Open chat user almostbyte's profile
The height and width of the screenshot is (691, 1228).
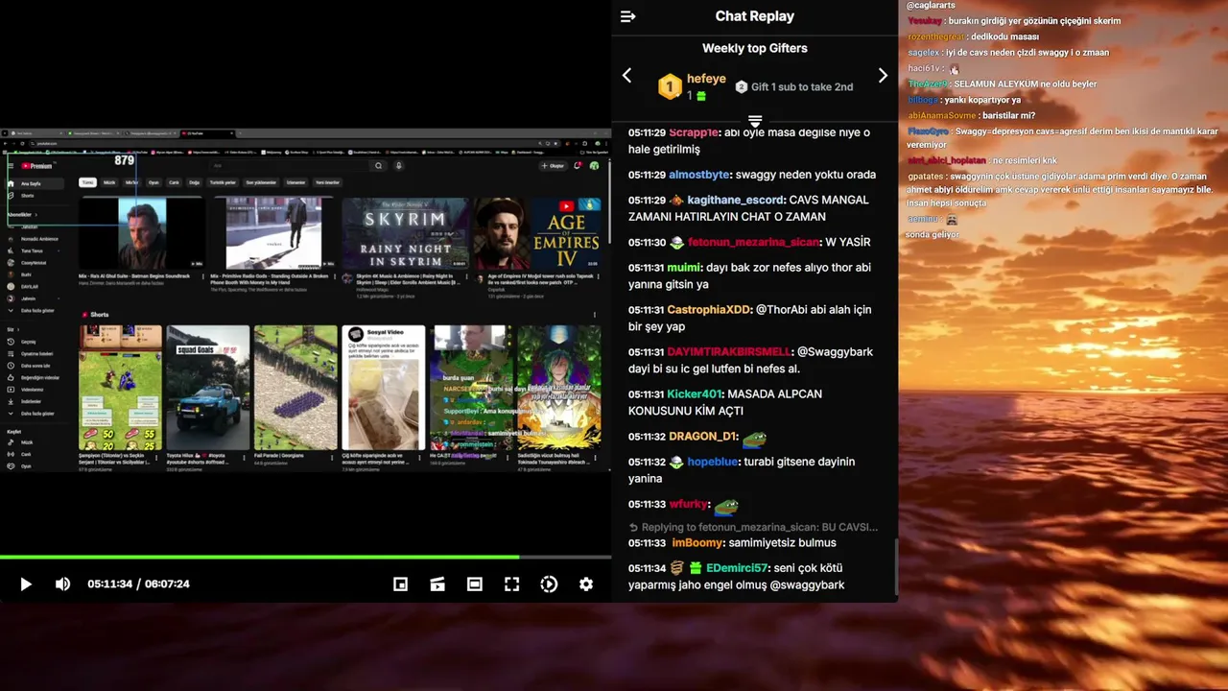698,175
